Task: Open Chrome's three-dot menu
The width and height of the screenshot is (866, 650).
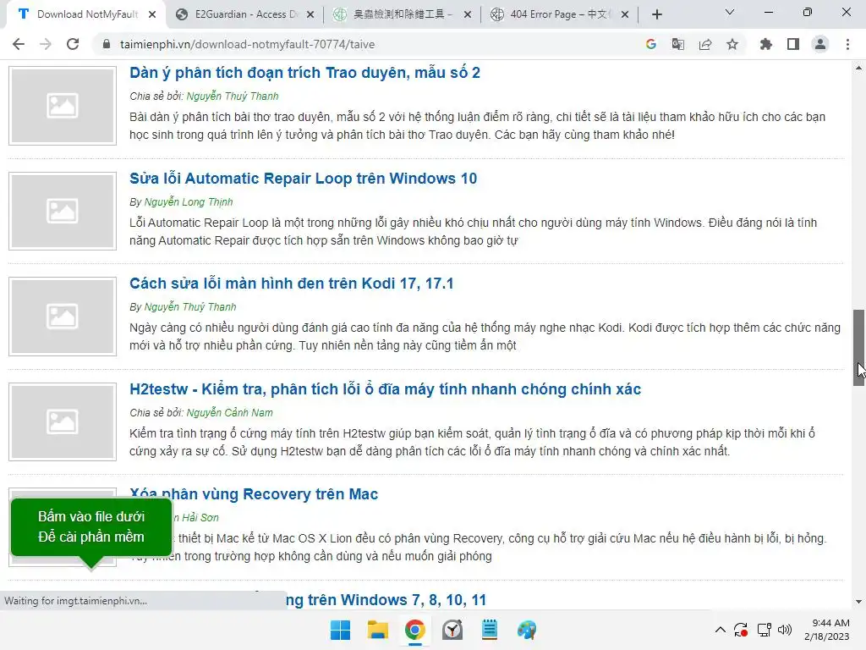Action: coord(847,44)
